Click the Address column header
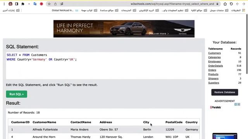The height and width of the screenshot is (139, 248). click(x=106, y=122)
